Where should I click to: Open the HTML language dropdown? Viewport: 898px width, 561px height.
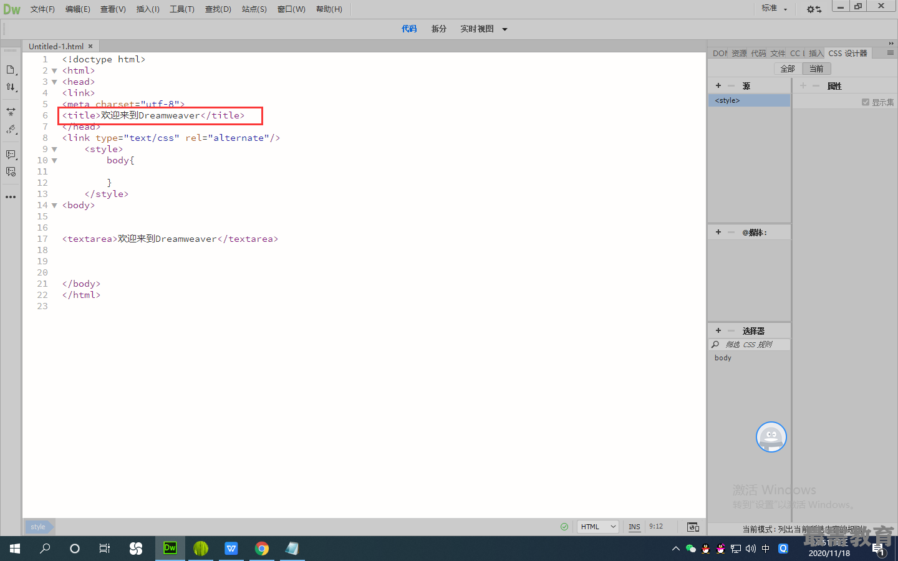click(x=597, y=527)
